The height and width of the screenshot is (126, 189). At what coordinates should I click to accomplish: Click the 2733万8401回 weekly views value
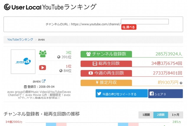167,73
